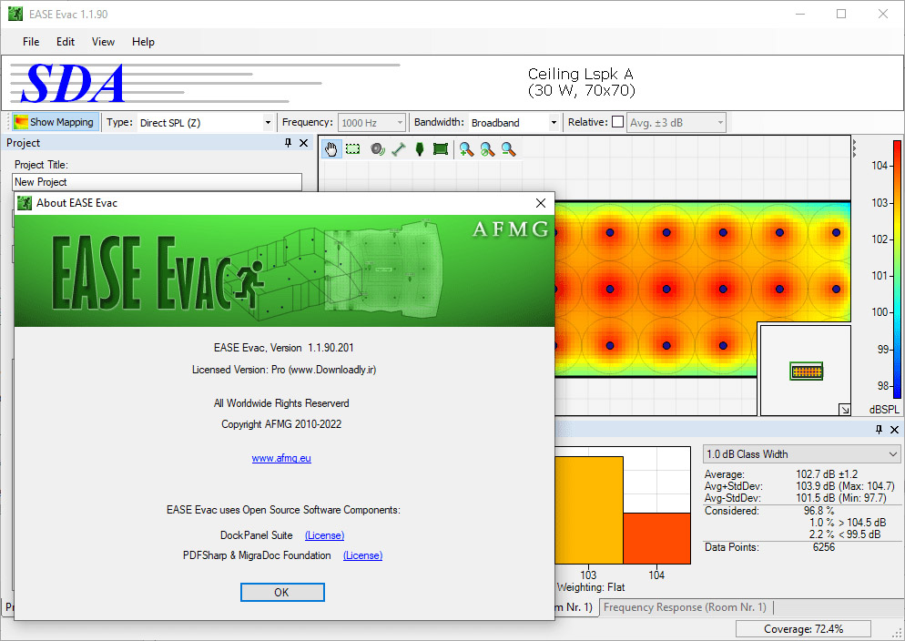Toggle the Show Mapping button
The width and height of the screenshot is (905, 641).
pos(54,122)
